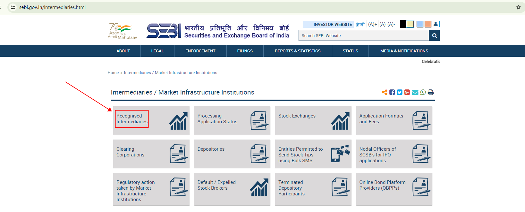Screen dimensions: 525x212
Task: Increase font size with (A)+
Action: 373,24
